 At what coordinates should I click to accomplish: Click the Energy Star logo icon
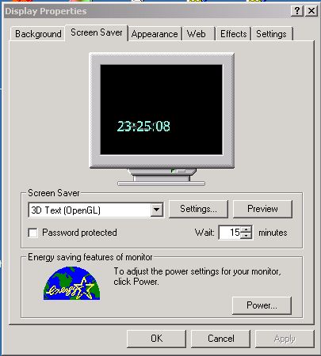(x=71, y=283)
